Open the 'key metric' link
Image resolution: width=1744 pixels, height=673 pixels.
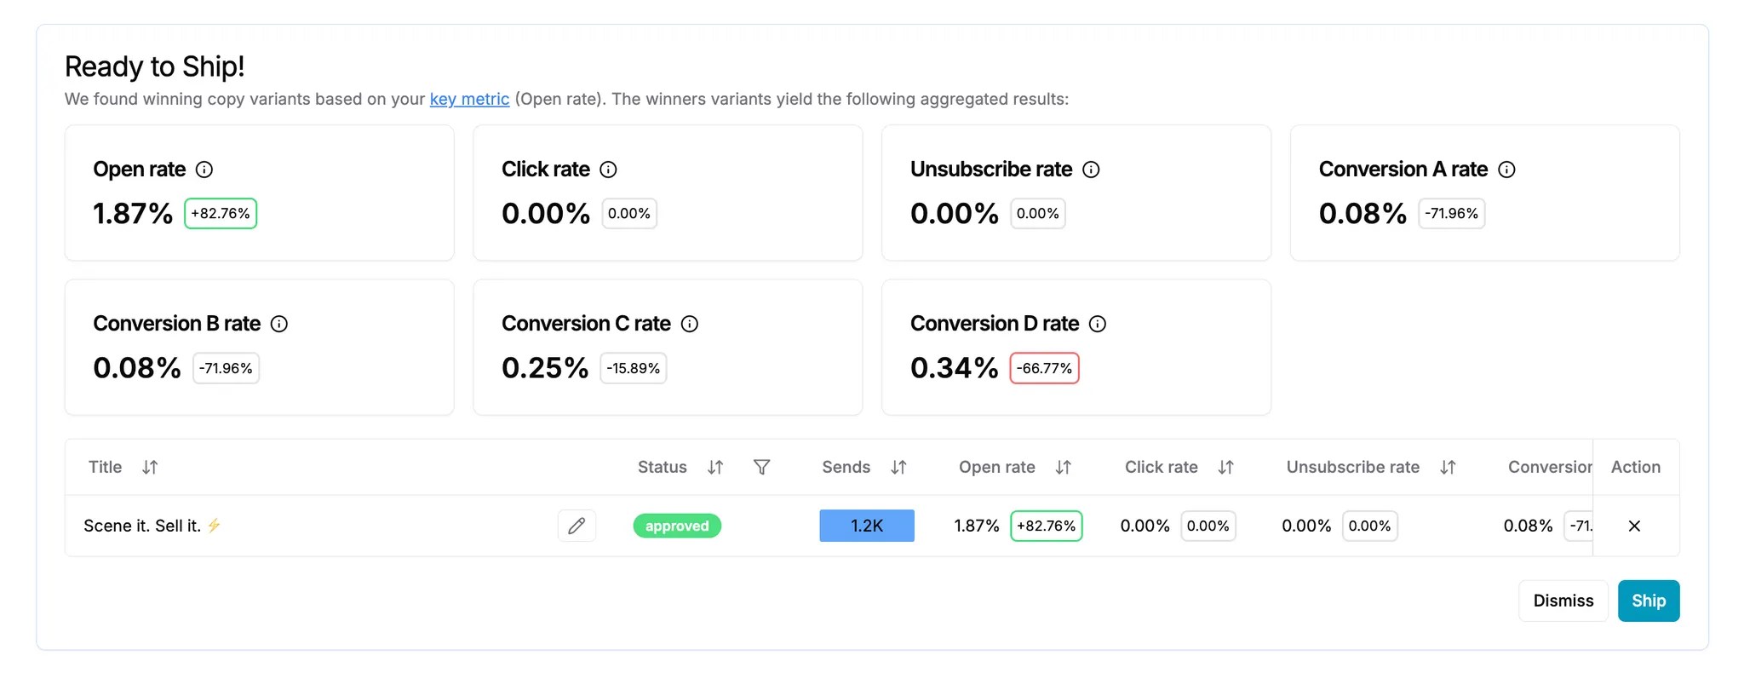[x=469, y=99]
